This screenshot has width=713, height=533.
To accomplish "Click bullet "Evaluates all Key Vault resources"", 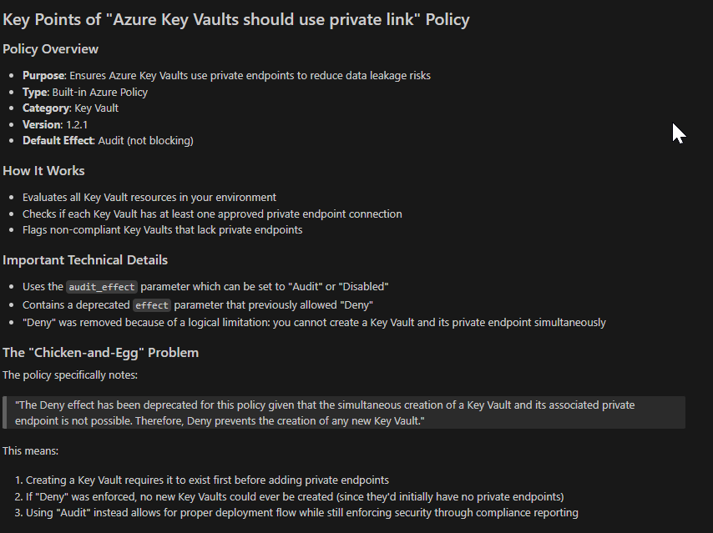I will tap(149, 198).
